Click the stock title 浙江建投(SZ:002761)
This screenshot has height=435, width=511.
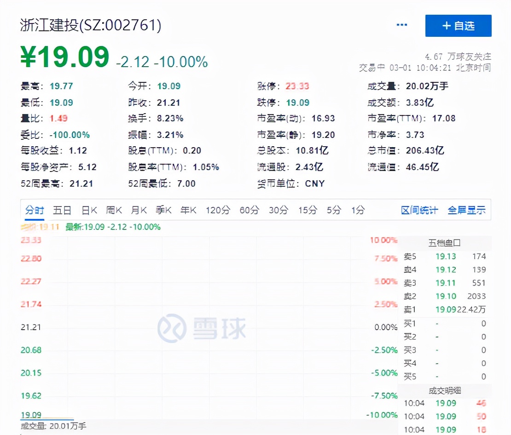pyautogui.click(x=91, y=25)
